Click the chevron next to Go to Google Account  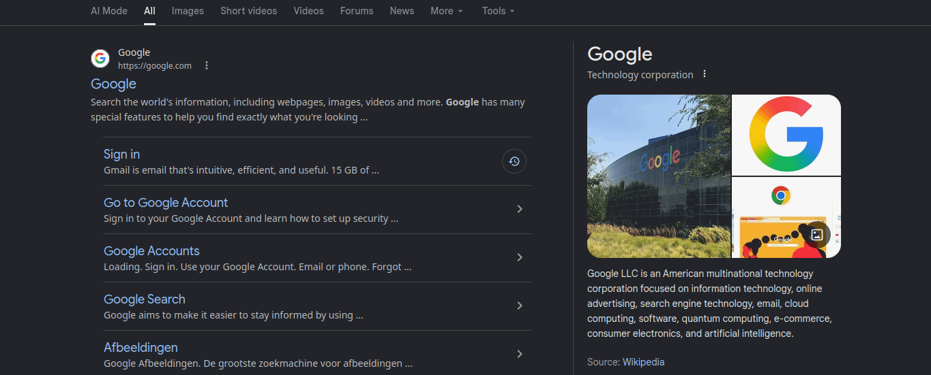pos(520,209)
